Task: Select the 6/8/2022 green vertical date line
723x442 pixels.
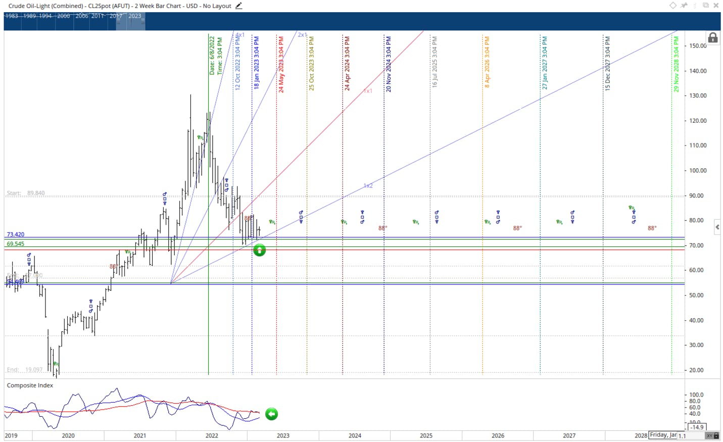Action: tap(209, 202)
